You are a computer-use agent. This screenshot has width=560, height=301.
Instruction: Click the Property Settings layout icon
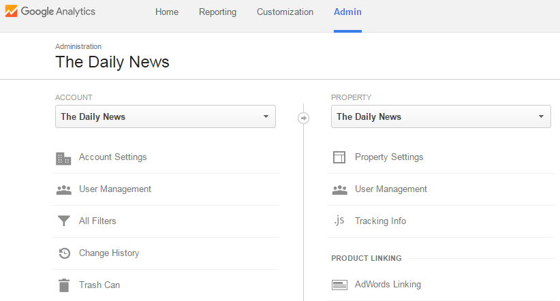pyautogui.click(x=339, y=157)
